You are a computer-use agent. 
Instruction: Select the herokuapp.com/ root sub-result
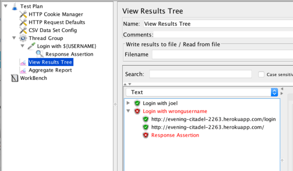click(x=207, y=127)
